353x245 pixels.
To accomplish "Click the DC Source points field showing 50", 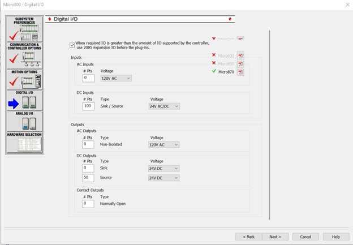I will [88, 178].
